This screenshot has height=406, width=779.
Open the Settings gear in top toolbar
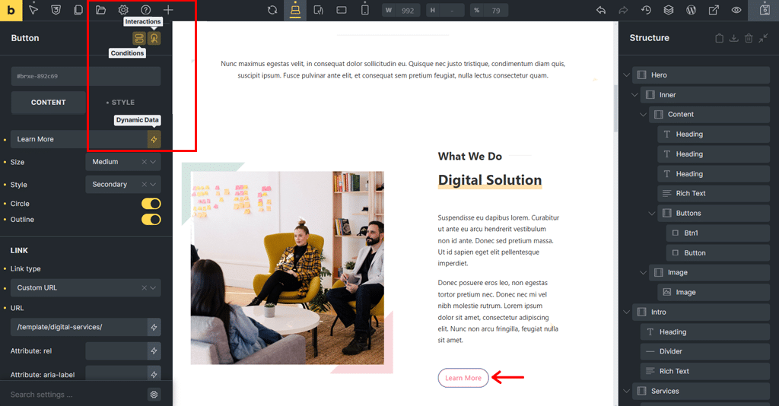pyautogui.click(x=123, y=10)
